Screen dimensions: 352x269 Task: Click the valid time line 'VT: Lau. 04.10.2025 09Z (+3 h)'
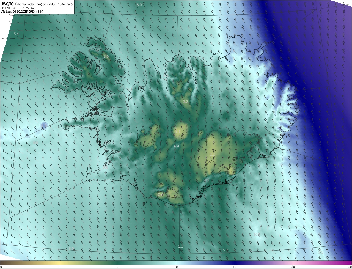22,12
